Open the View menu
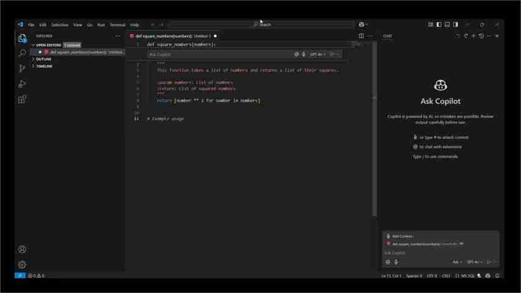This screenshot has width=521, height=293. pos(77,24)
